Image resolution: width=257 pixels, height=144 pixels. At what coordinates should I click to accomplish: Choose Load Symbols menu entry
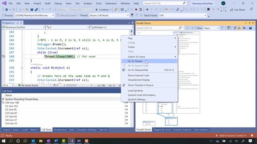[x=149, y=91]
